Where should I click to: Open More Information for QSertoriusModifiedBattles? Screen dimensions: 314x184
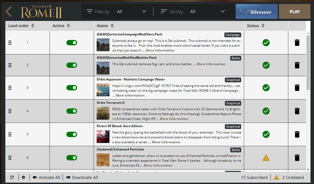coord(211,64)
